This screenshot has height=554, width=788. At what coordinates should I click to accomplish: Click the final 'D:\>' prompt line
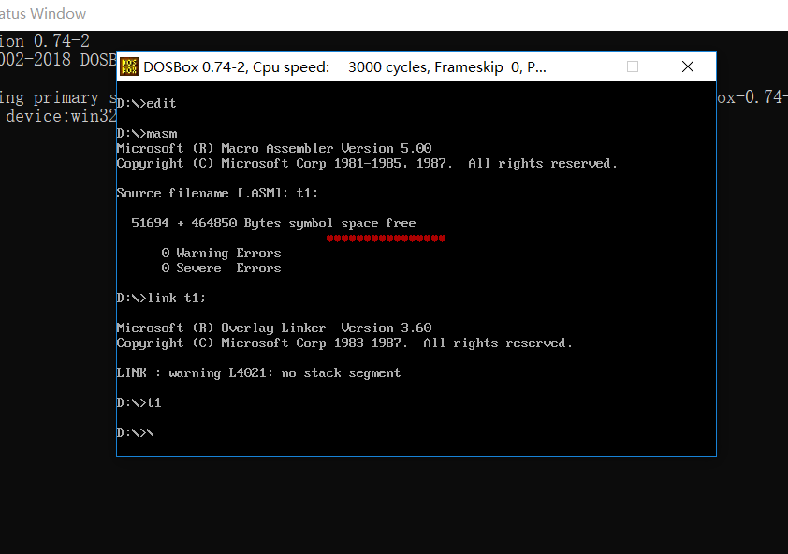[135, 432]
